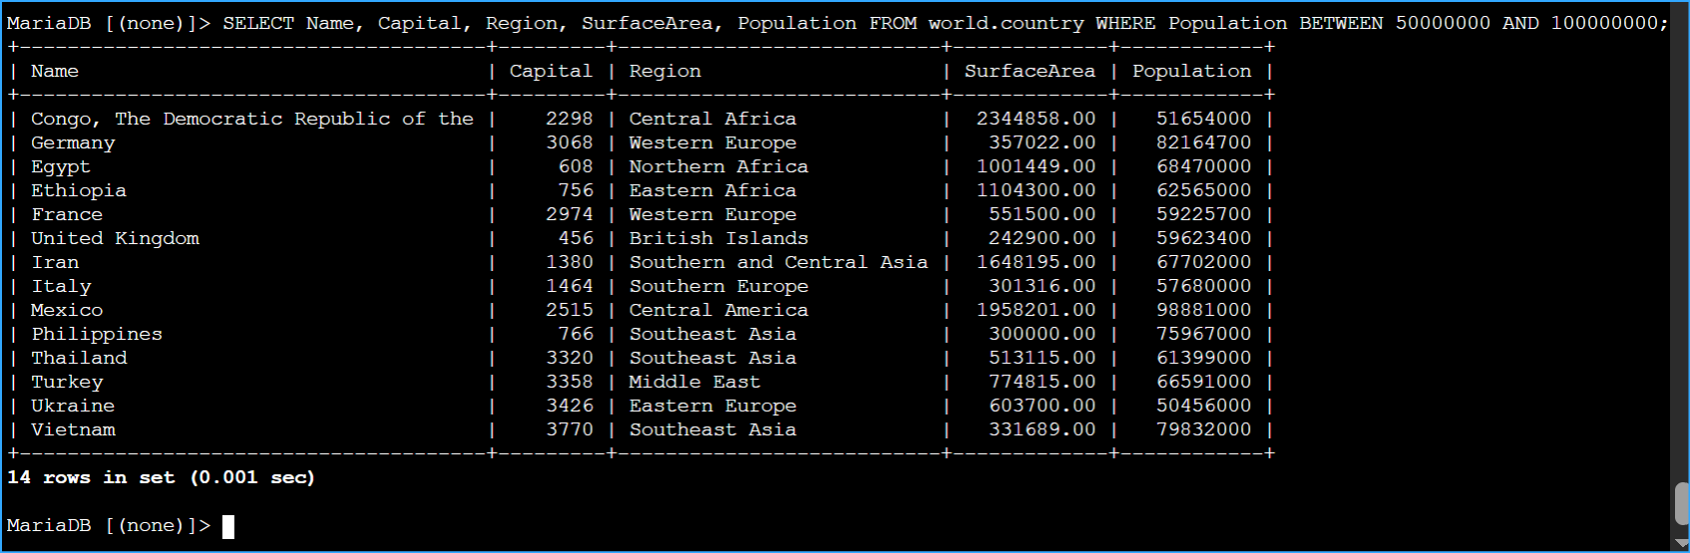1690x553 pixels.
Task: Click the Middle East region cell
Action: pyautogui.click(x=694, y=382)
